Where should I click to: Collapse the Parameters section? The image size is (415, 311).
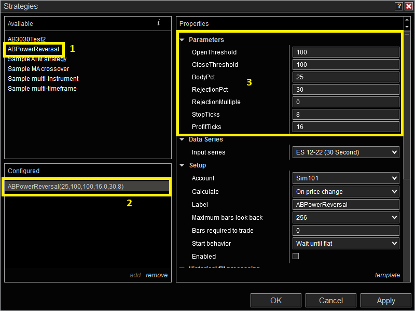(181, 39)
